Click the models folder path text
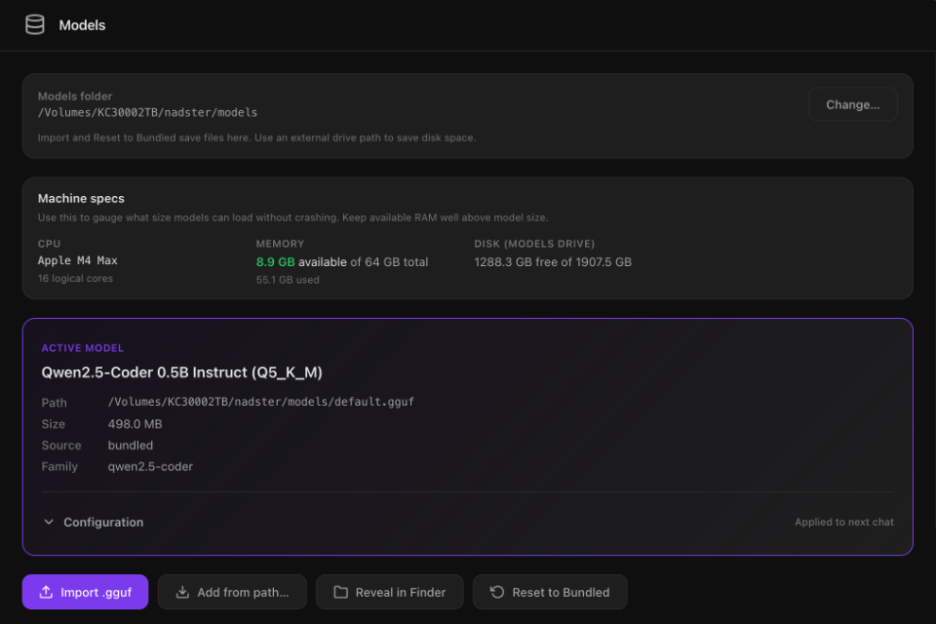 [x=147, y=113]
